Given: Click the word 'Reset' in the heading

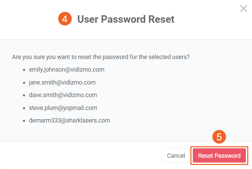Looking at the screenshot, I should [x=161, y=19].
